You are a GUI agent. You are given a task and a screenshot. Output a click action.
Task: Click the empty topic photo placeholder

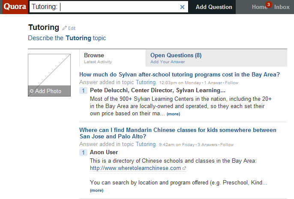[x=49, y=70]
